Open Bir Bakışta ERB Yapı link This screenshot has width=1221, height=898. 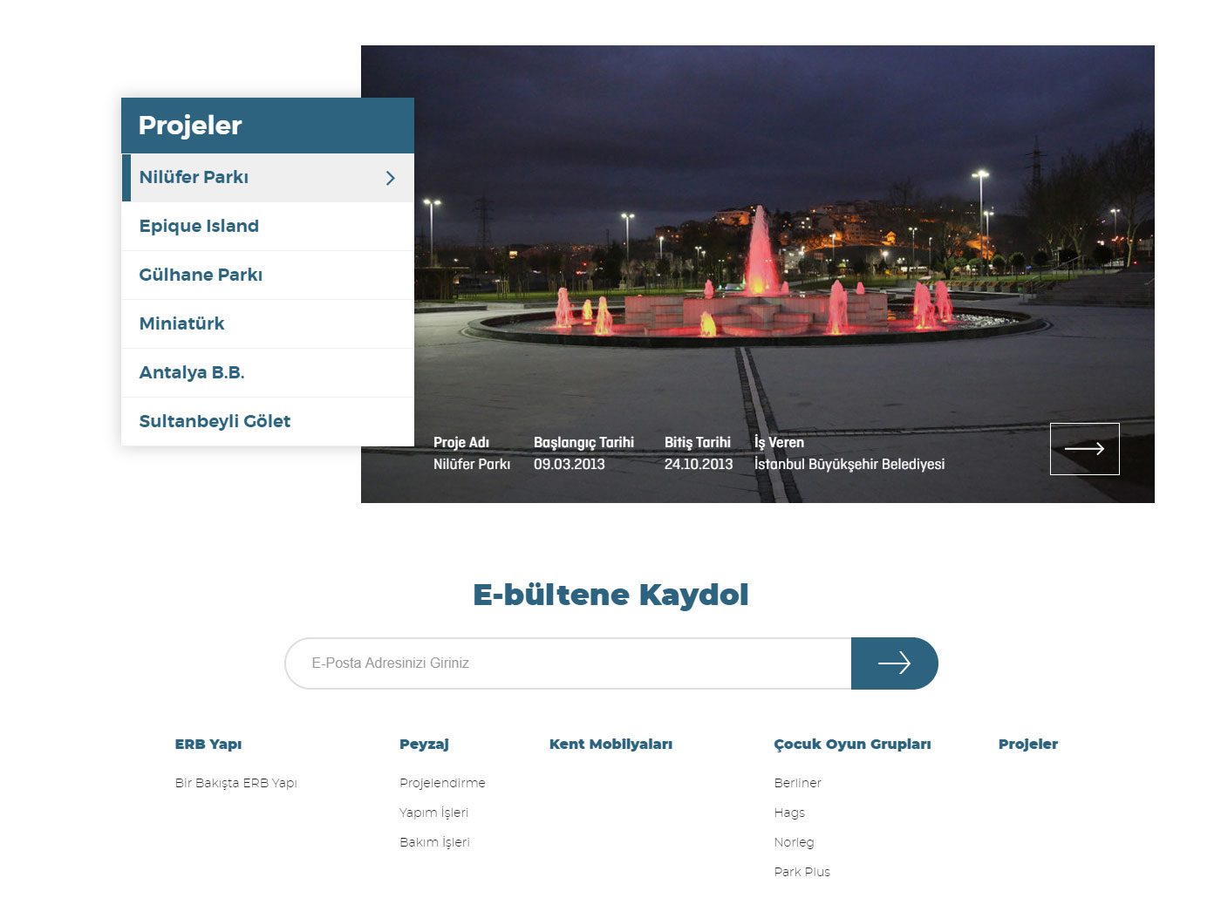(235, 783)
